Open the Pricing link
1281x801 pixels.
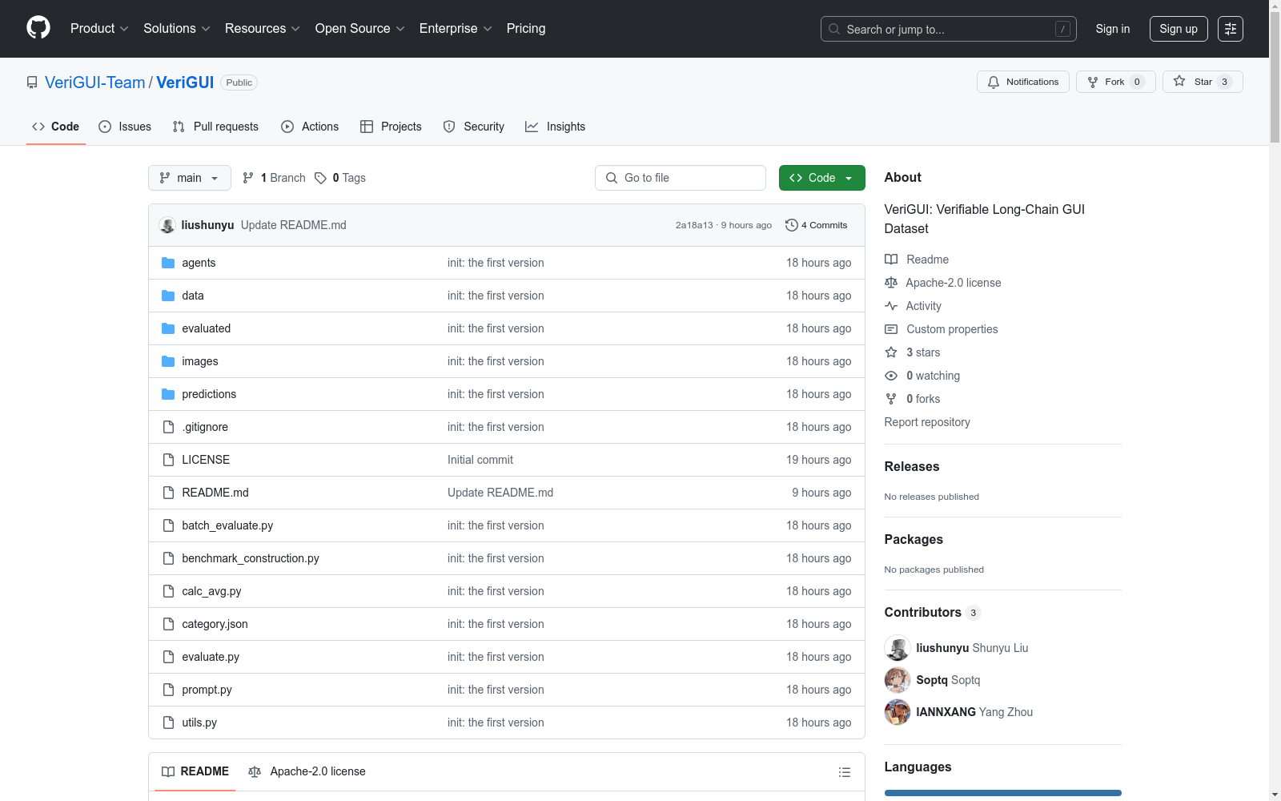pos(526,29)
